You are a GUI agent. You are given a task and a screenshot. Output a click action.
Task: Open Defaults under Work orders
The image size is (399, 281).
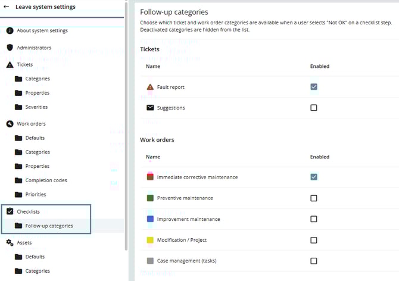point(35,138)
